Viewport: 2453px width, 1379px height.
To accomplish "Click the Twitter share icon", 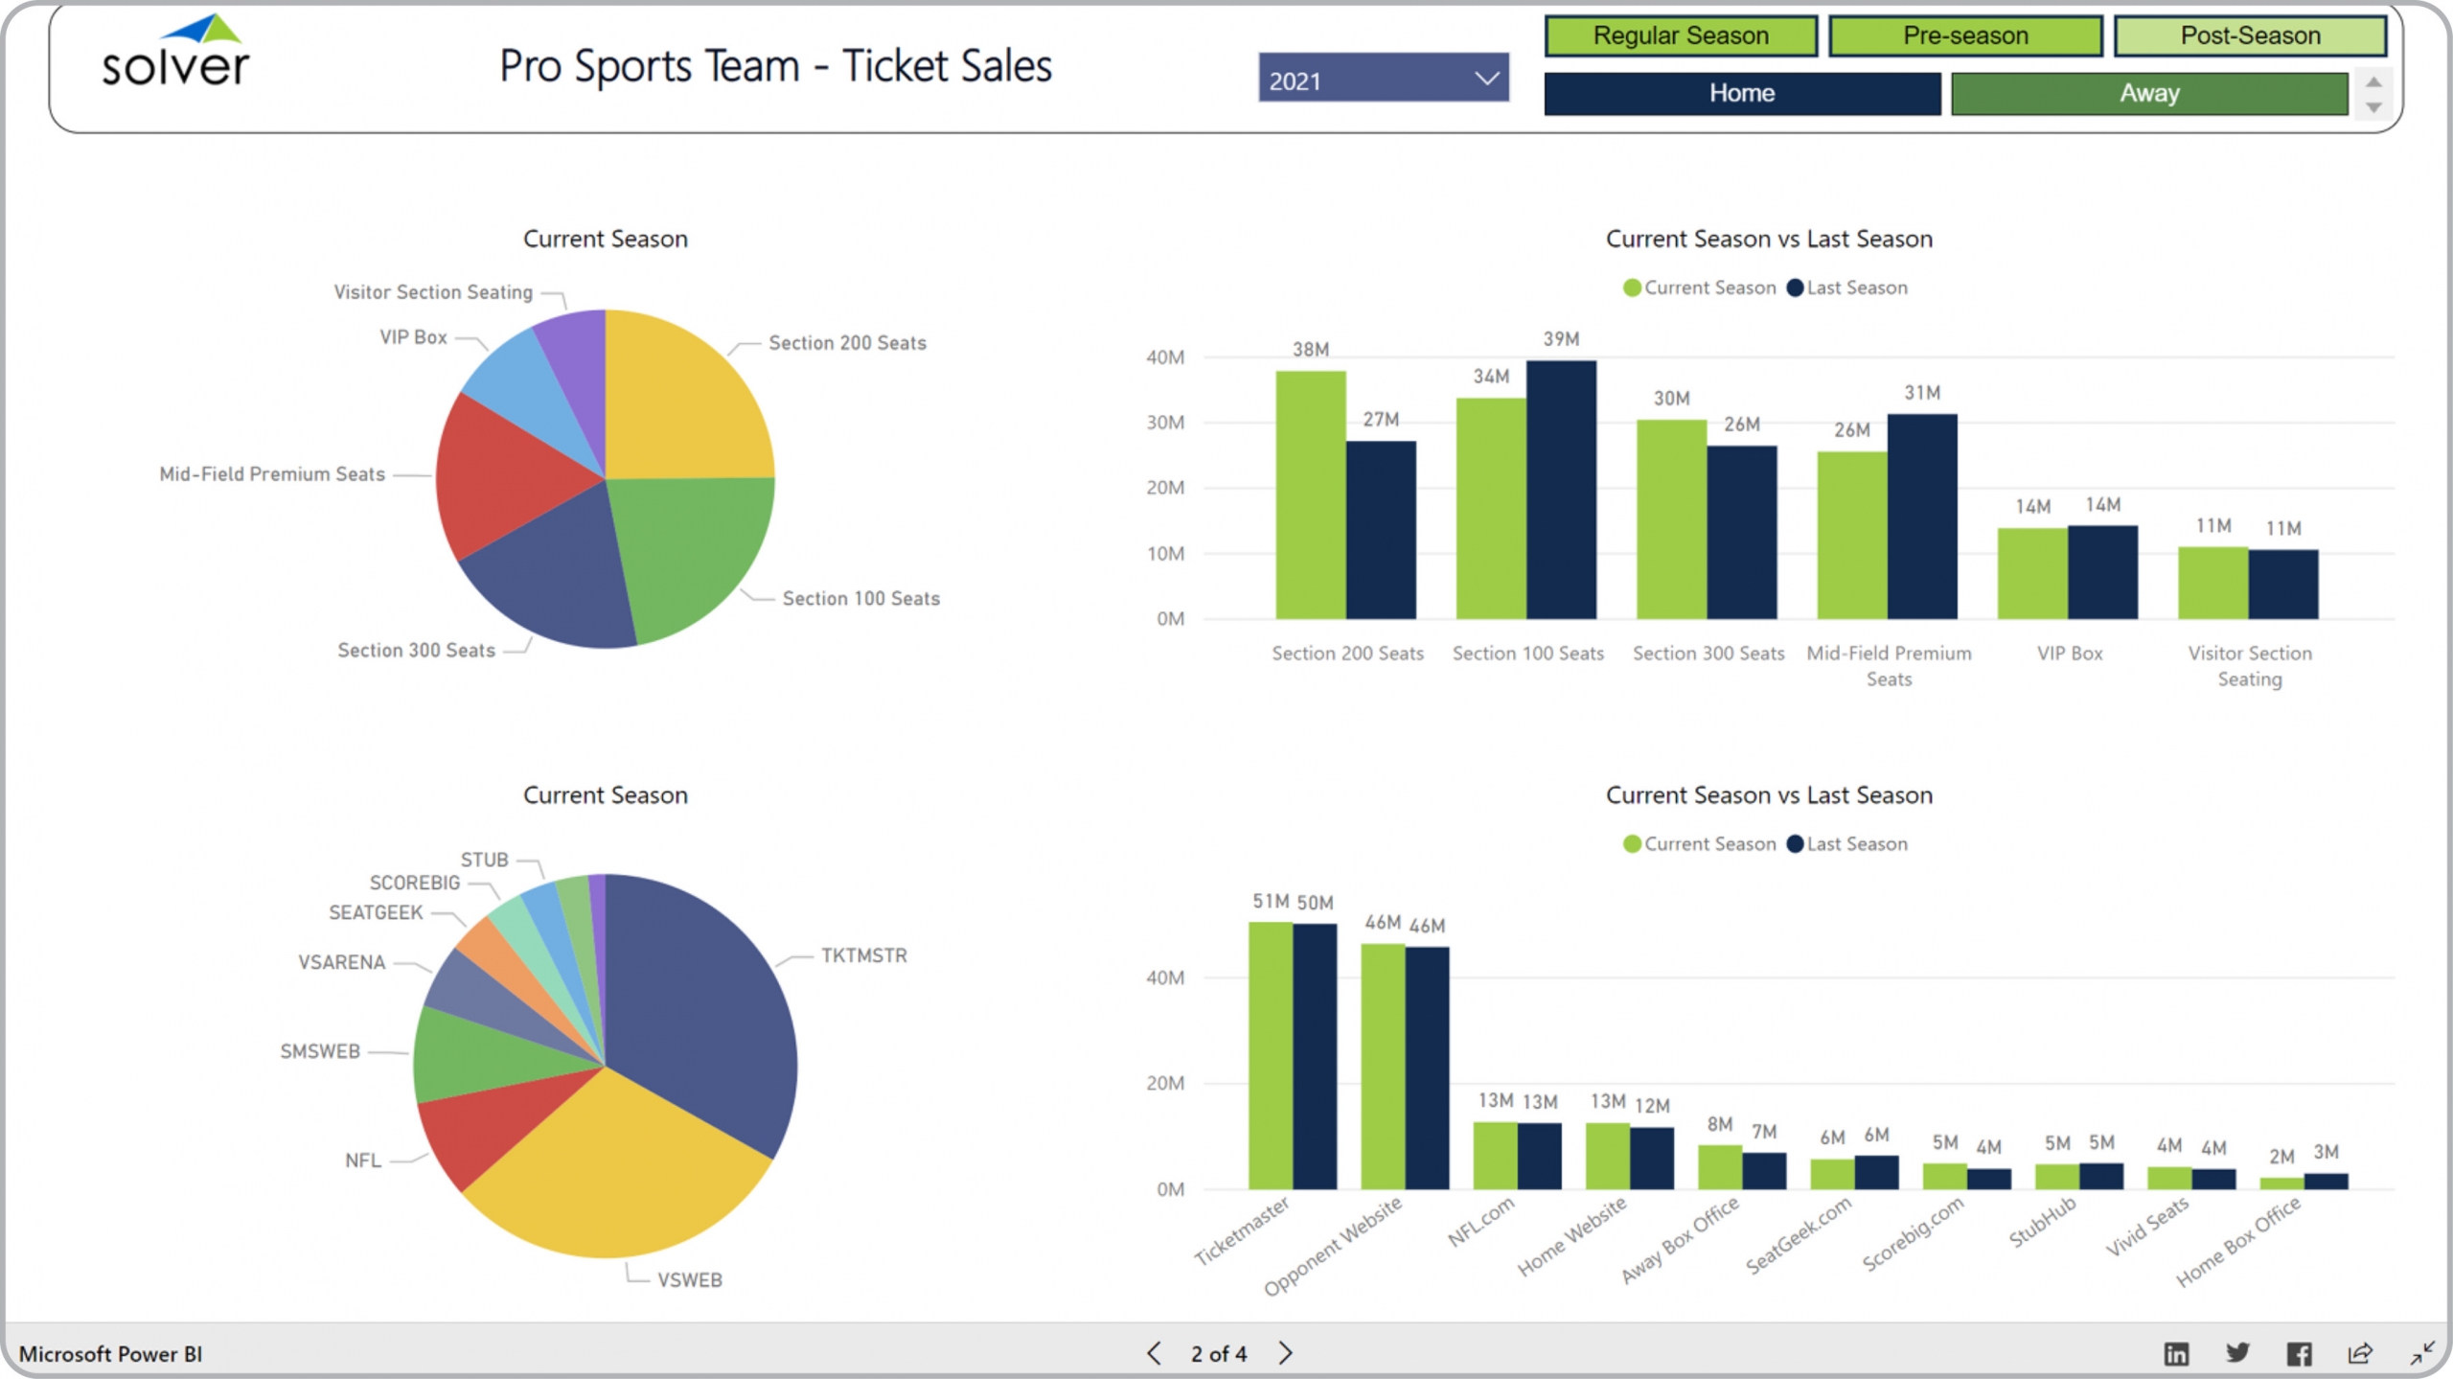I will [x=2237, y=1352].
